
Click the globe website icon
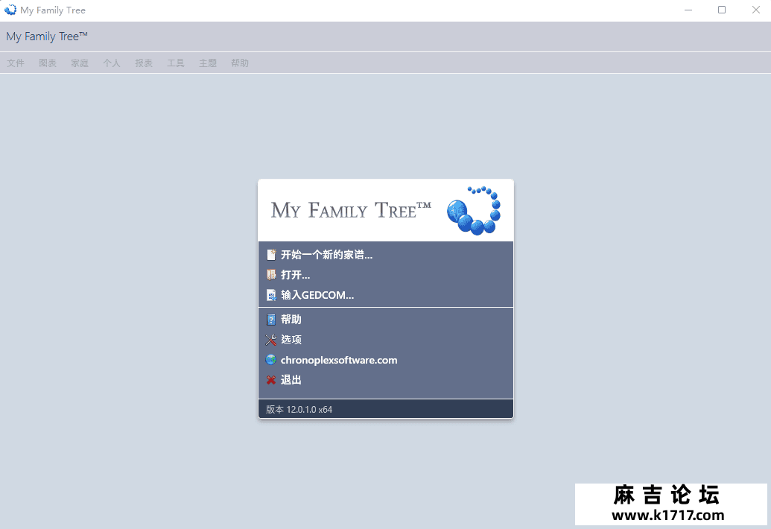[x=271, y=360]
